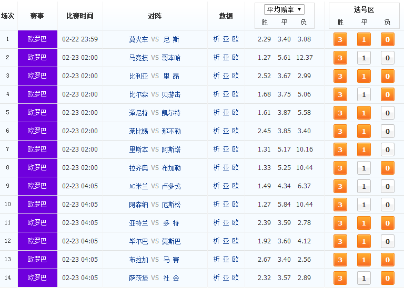Open 哥本哈 team link
This screenshot has height=289, width=404.
tap(171, 58)
